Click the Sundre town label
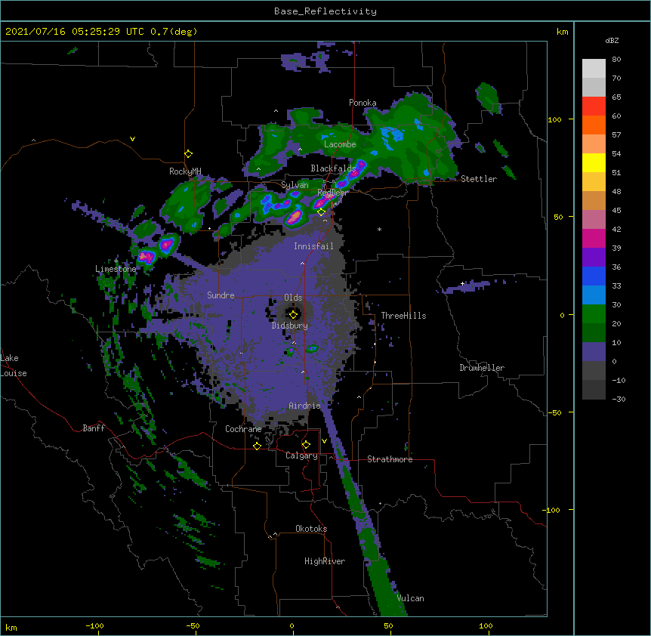 tap(221, 295)
